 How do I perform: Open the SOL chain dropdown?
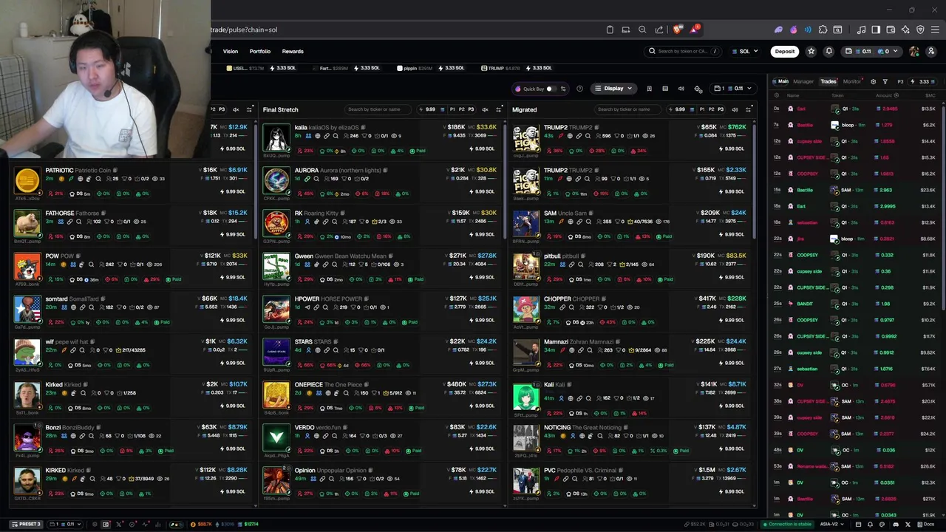[744, 52]
